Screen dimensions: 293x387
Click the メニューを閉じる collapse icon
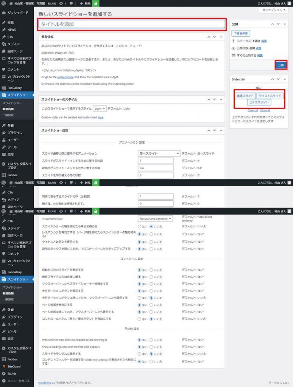click(4, 381)
